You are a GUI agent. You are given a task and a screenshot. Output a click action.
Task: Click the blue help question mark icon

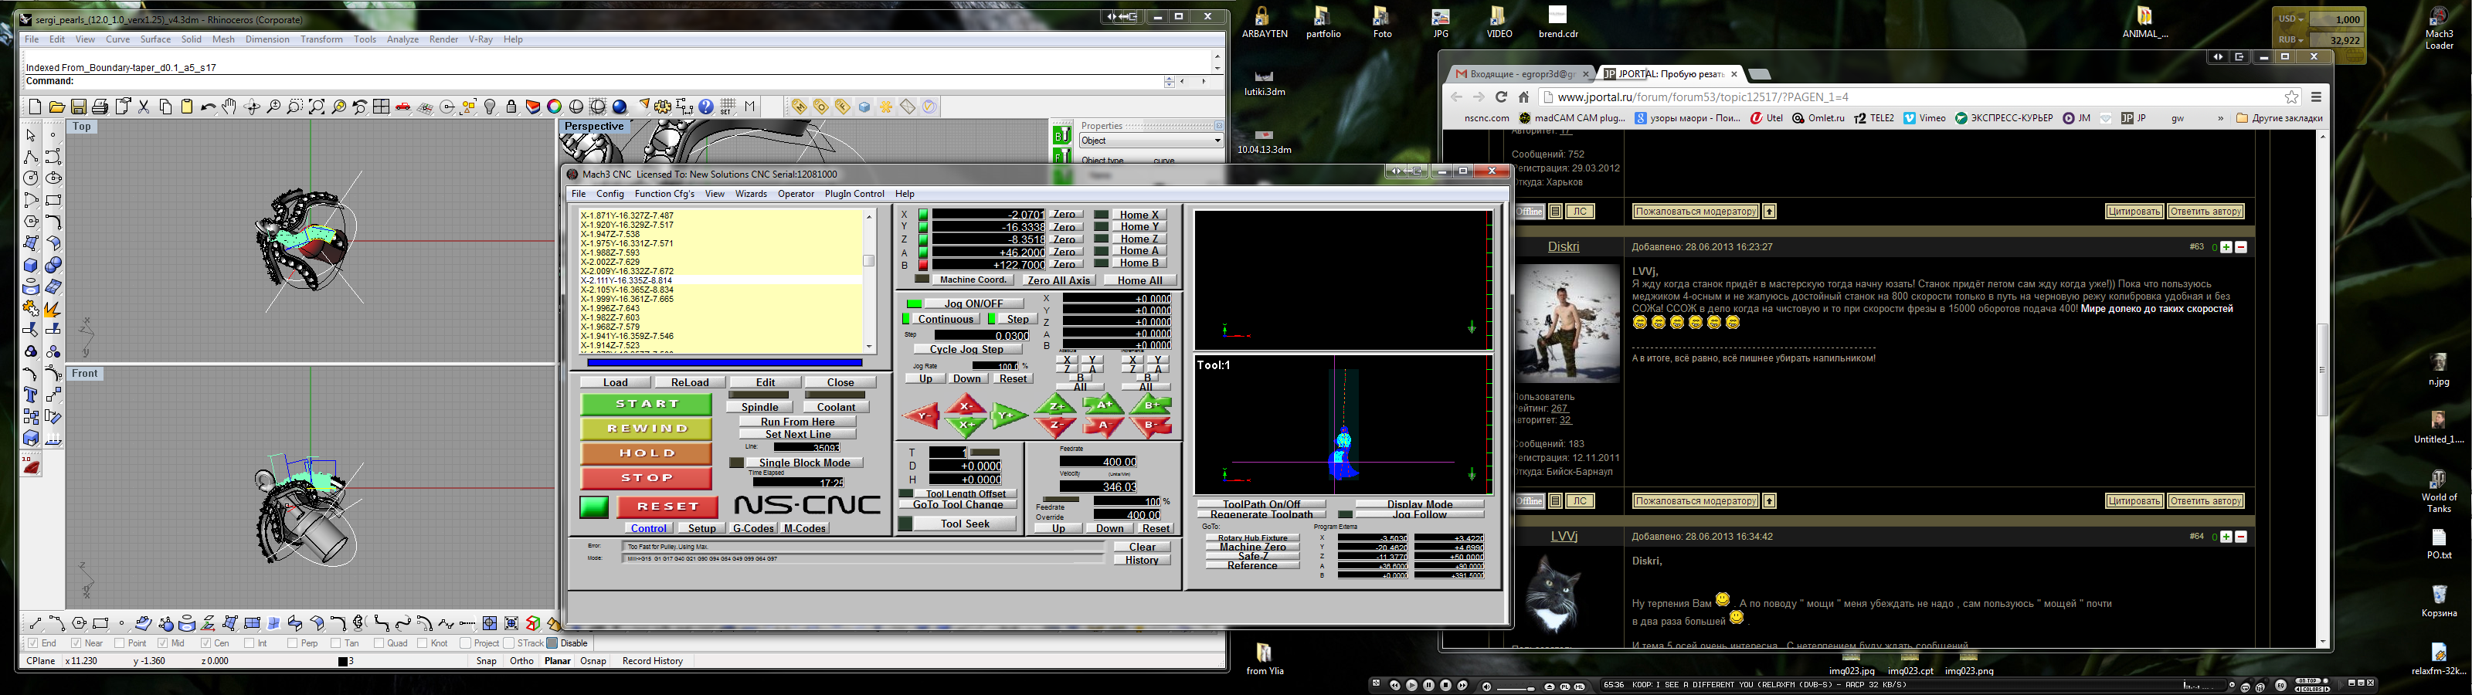(x=706, y=107)
